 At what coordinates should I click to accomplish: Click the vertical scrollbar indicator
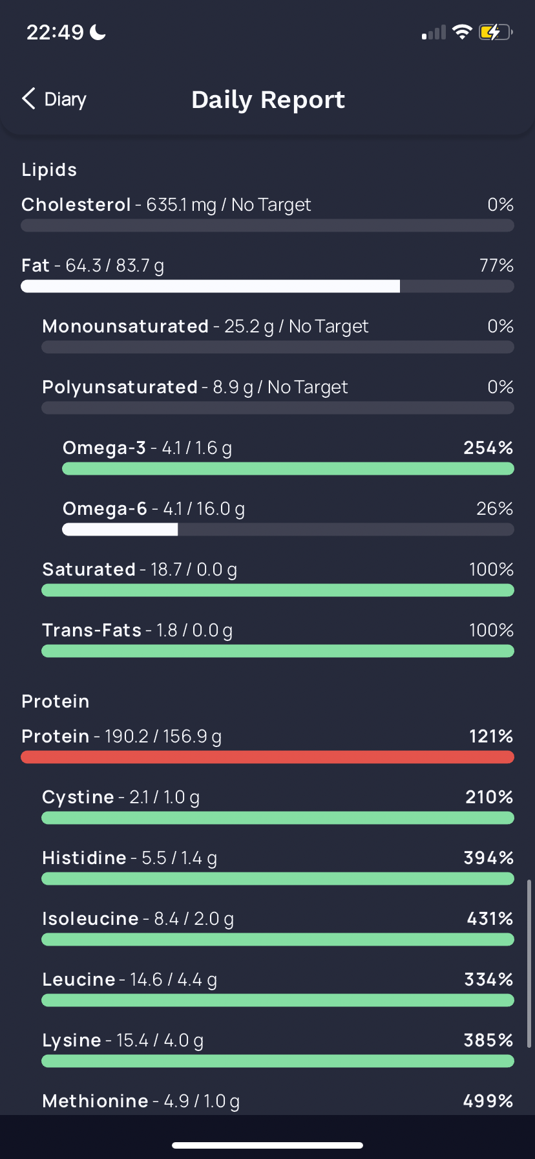pos(529,964)
